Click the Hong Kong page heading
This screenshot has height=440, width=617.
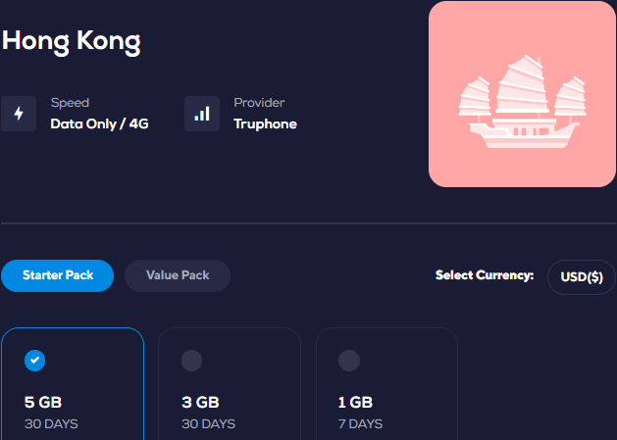click(71, 41)
